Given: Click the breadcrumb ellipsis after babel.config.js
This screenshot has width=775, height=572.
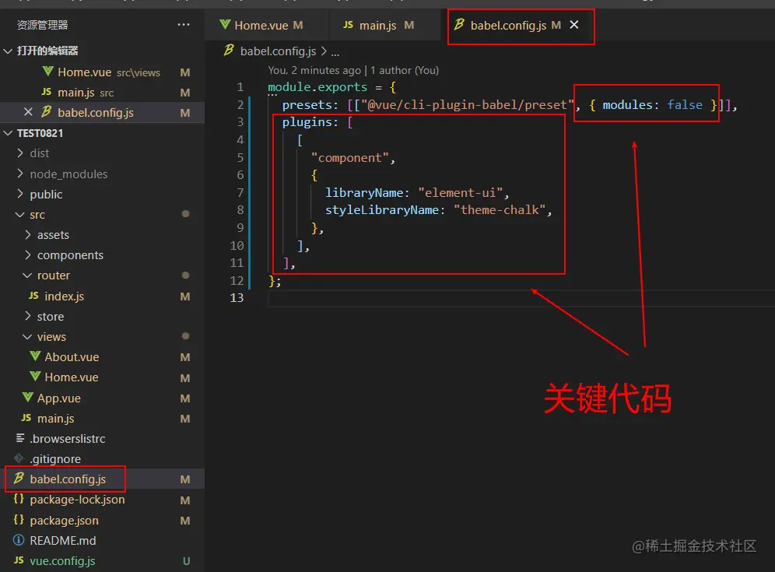Looking at the screenshot, I should point(335,52).
